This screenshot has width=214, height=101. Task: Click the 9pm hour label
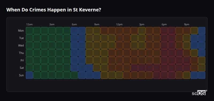tap(187, 24)
